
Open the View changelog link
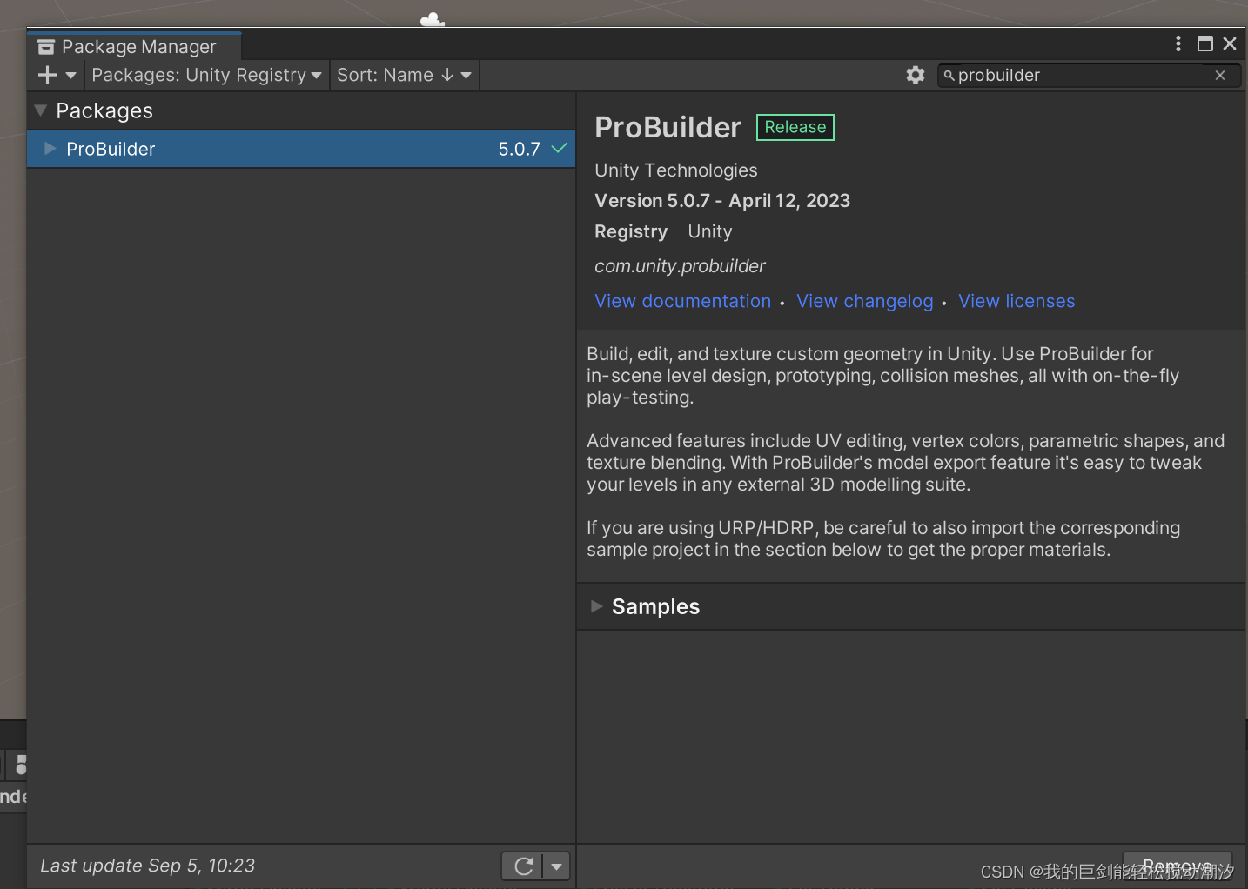coord(864,301)
